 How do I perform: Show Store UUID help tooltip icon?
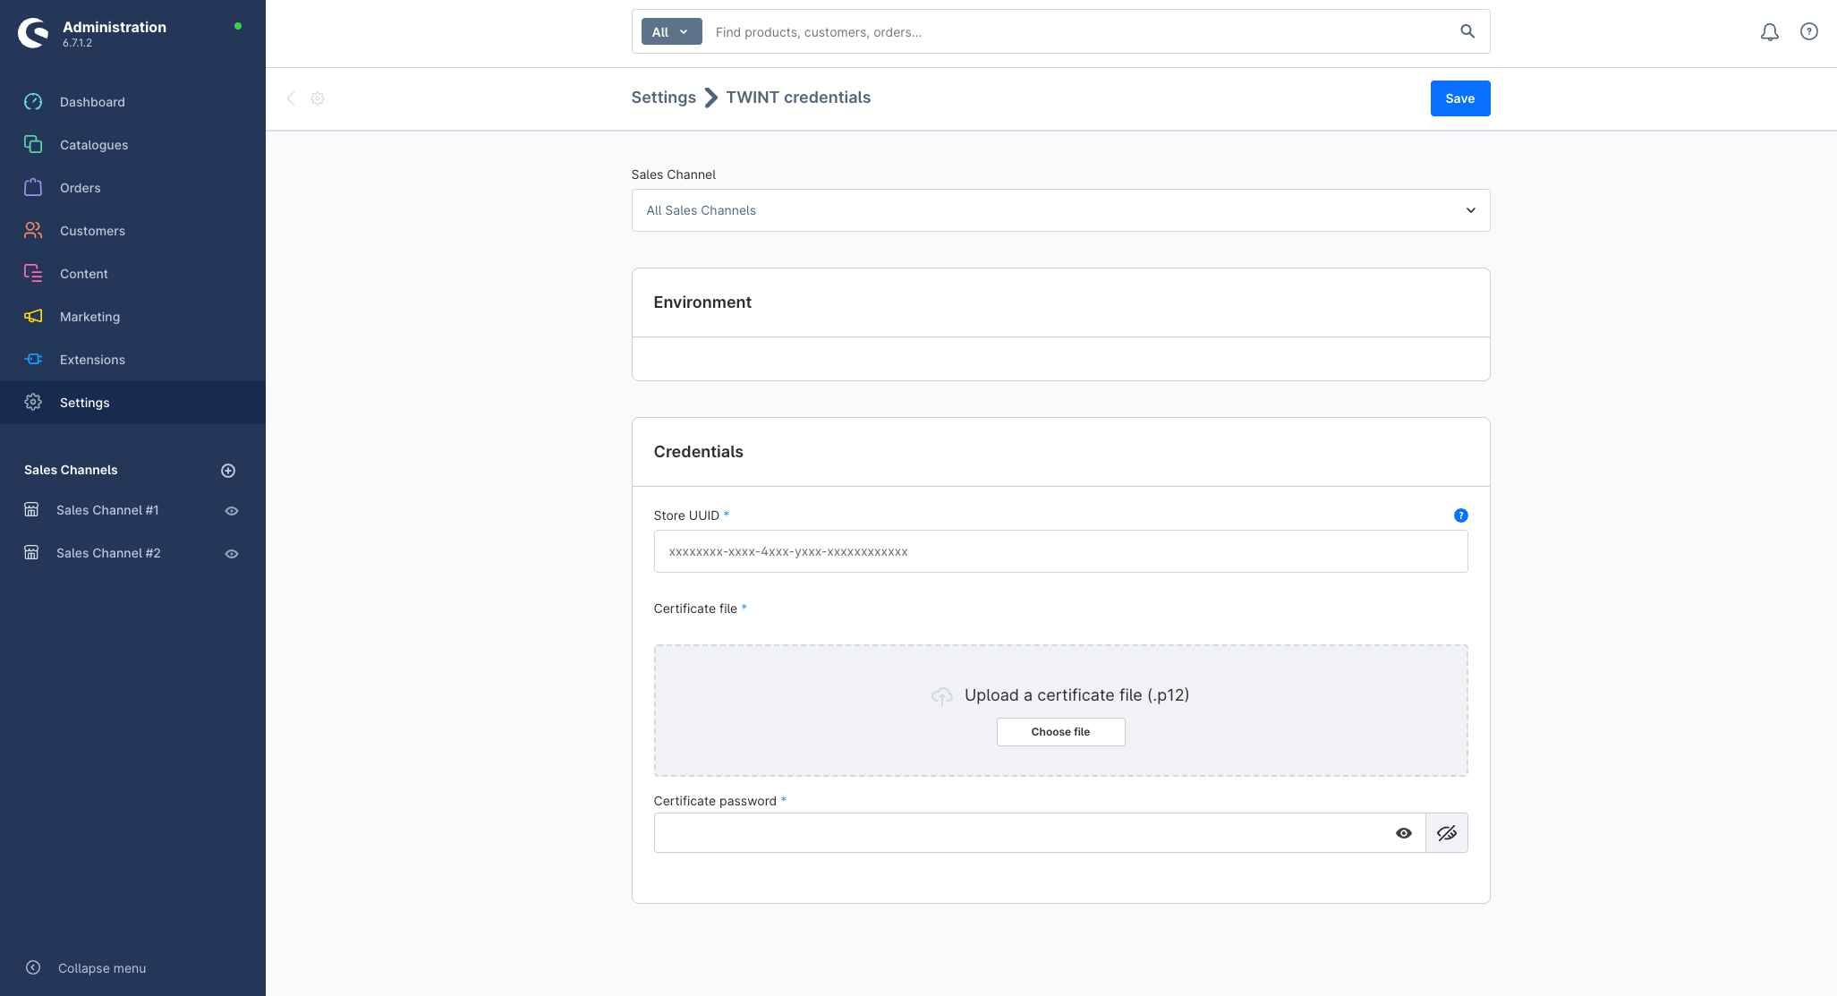1461,515
